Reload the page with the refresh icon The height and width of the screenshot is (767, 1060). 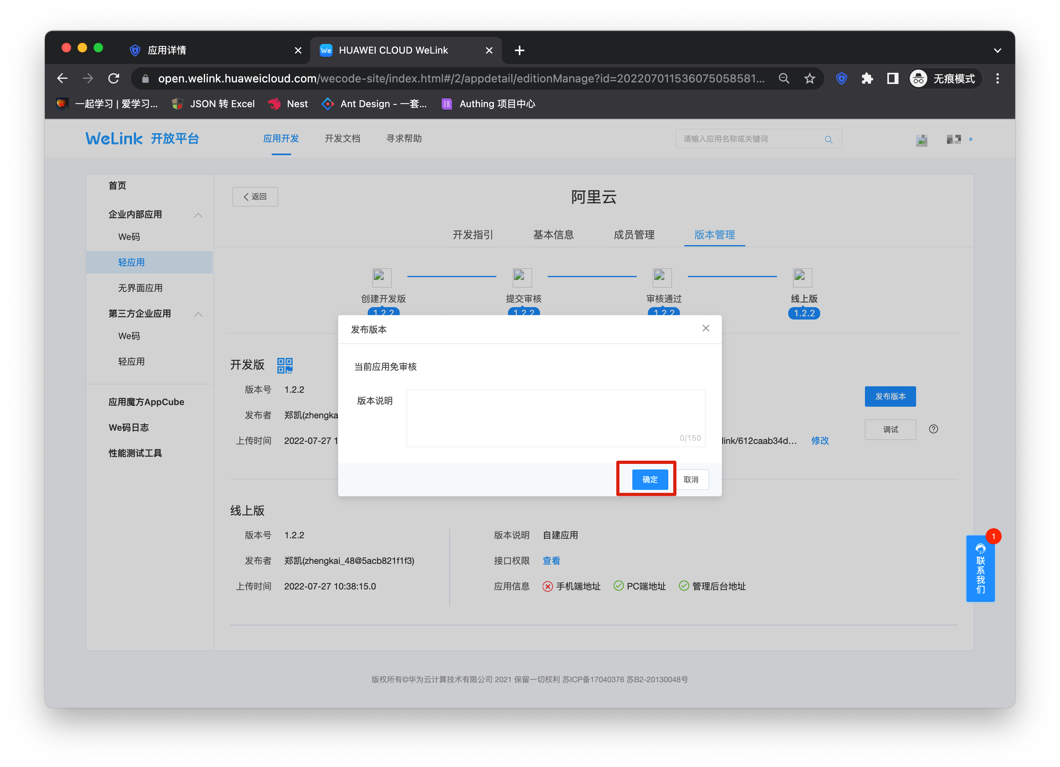point(114,78)
